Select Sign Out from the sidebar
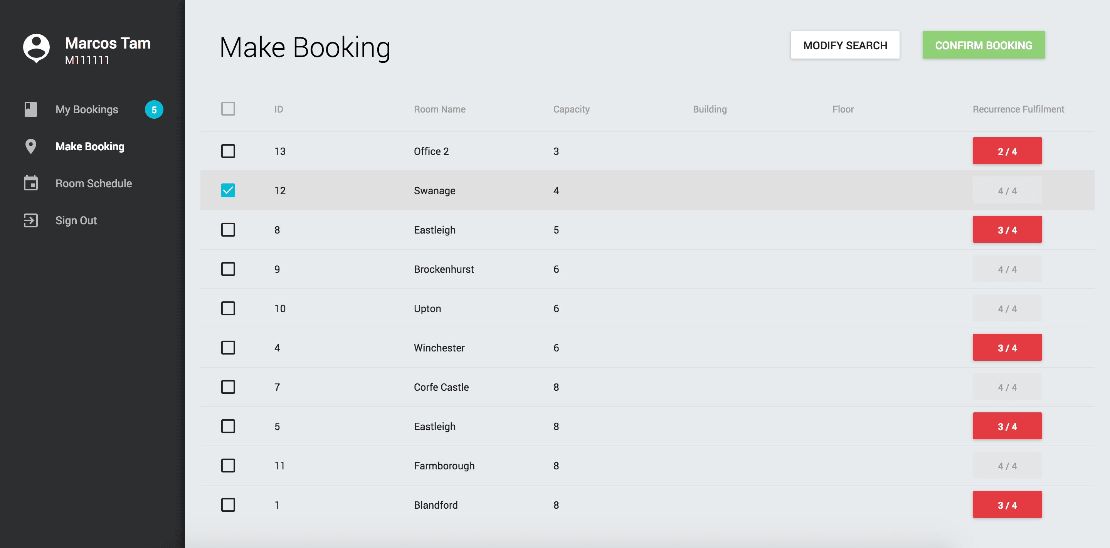1110x548 pixels. [x=76, y=220]
